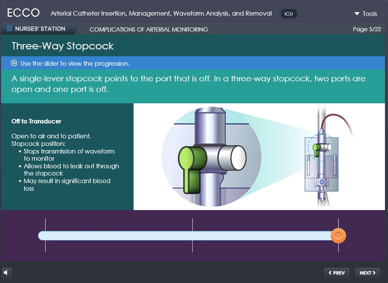This screenshot has width=388, height=283.
Task: Expand the Tools dropdown
Action: click(366, 14)
